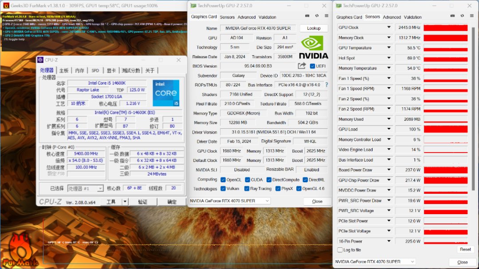Toggle the OpenCL checkbox

coord(223,180)
